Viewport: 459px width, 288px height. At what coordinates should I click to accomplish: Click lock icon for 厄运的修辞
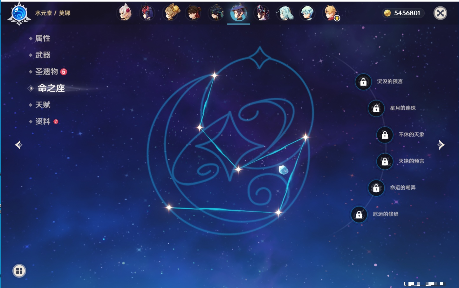pyautogui.click(x=359, y=214)
